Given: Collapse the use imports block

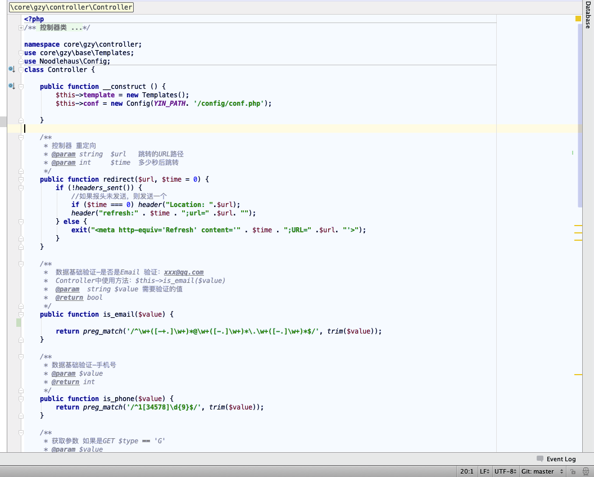Looking at the screenshot, I should point(21,53).
